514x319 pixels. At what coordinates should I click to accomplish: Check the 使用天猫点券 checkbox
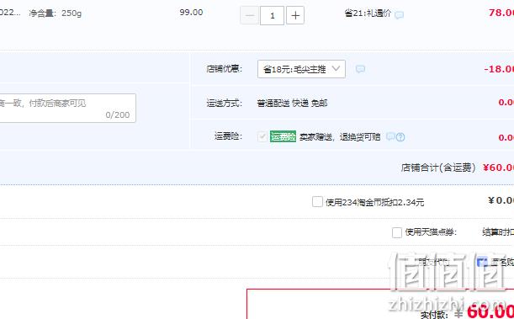click(x=396, y=232)
